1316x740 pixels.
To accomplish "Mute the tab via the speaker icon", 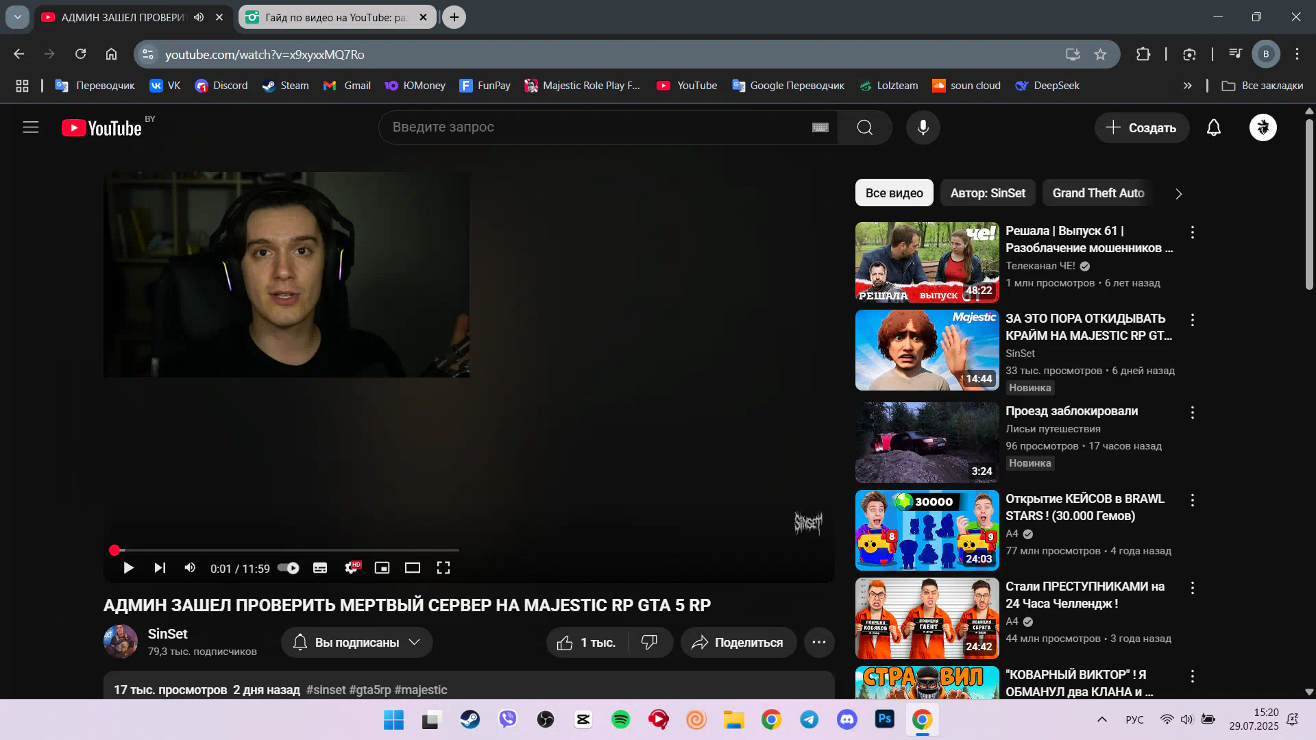I will pyautogui.click(x=199, y=17).
